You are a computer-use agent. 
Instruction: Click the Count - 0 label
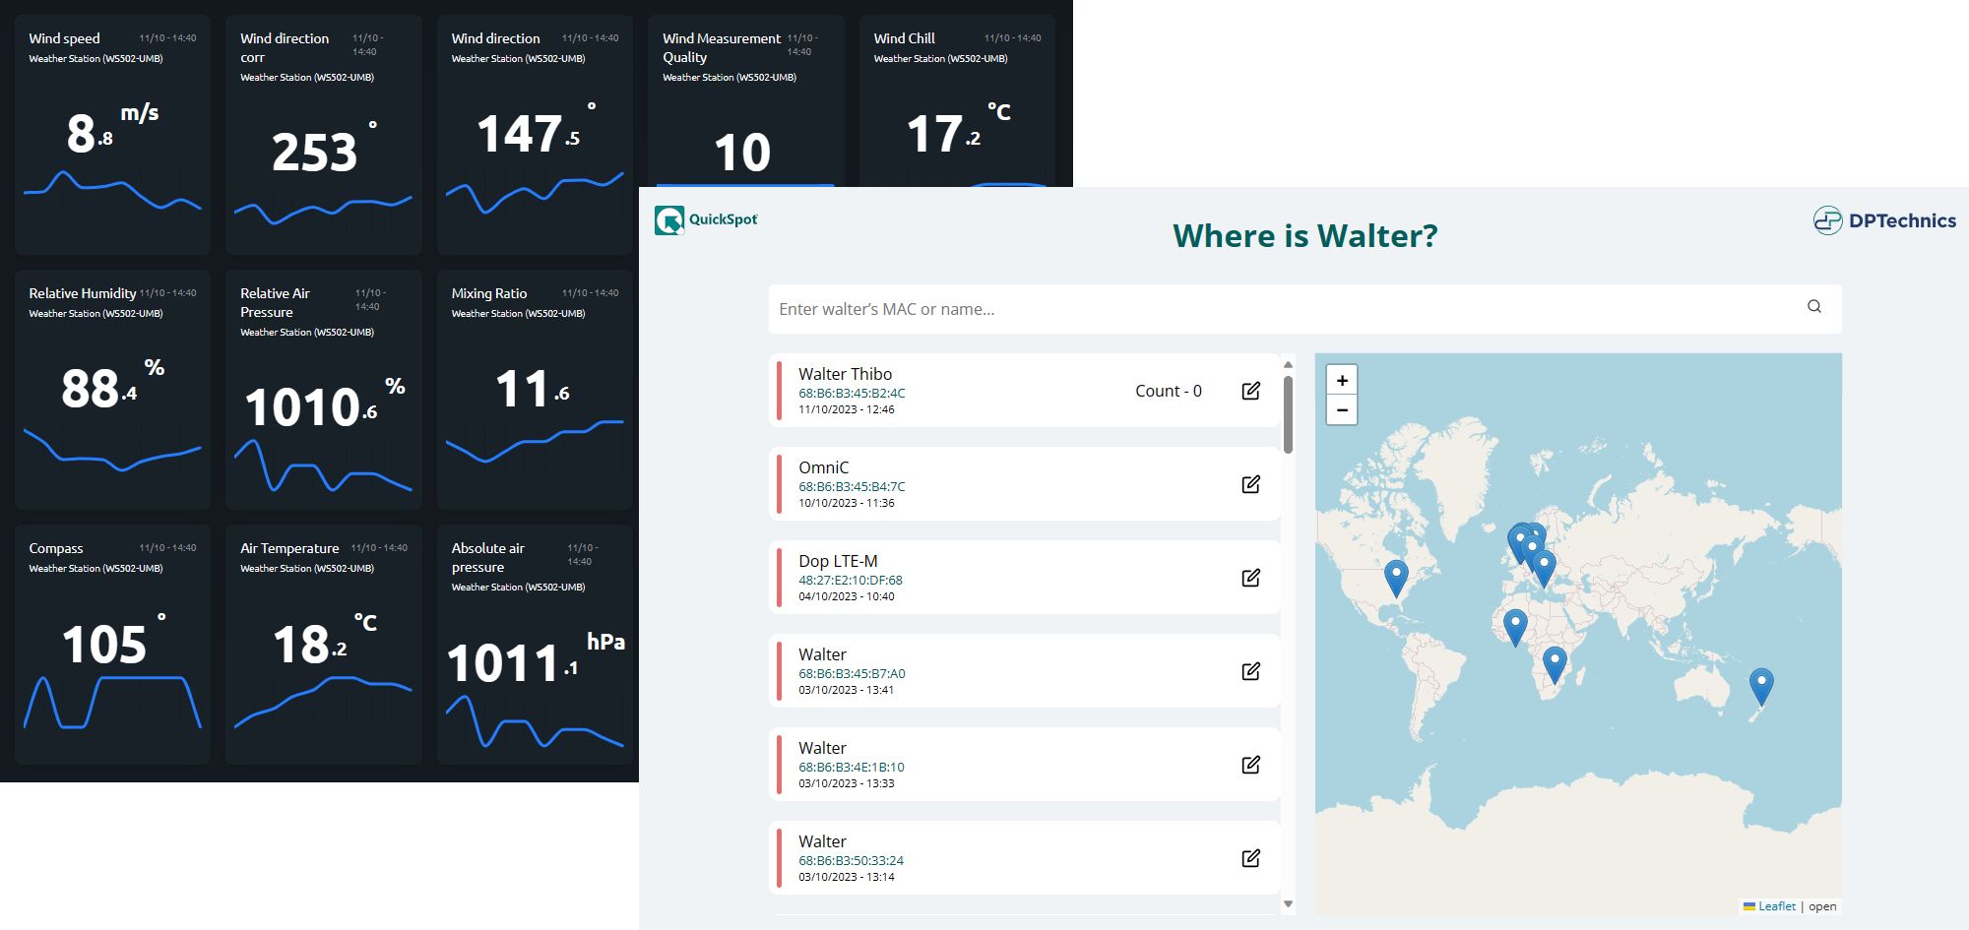point(1169,391)
